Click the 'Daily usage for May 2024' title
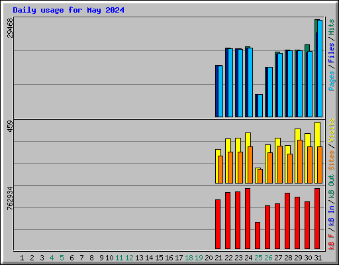Image resolution: width=339 pixels, height=265 pixels. coord(68,10)
